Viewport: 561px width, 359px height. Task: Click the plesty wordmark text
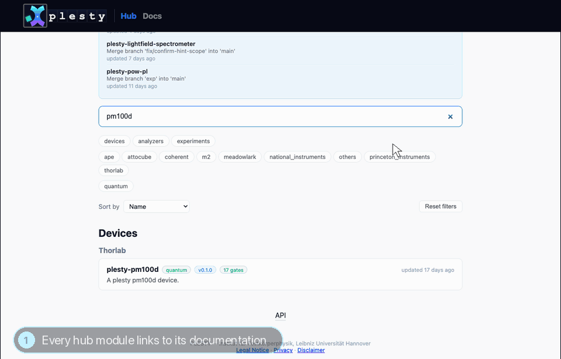pyautogui.click(x=77, y=16)
